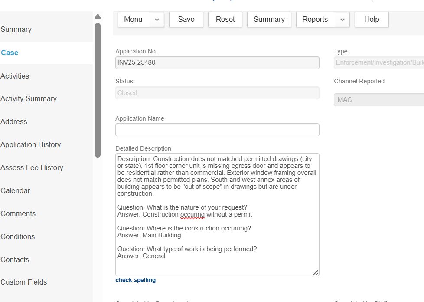
Task: Open the Calendar section
Action: 15,191
